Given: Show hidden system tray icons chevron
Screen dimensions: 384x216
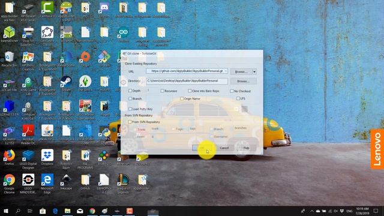Looking at the screenshot, I should [x=312, y=211].
